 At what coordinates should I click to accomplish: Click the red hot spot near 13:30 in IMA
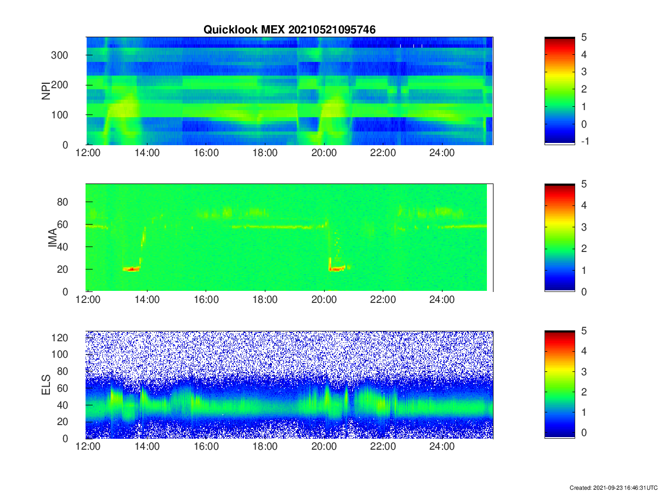(132, 268)
